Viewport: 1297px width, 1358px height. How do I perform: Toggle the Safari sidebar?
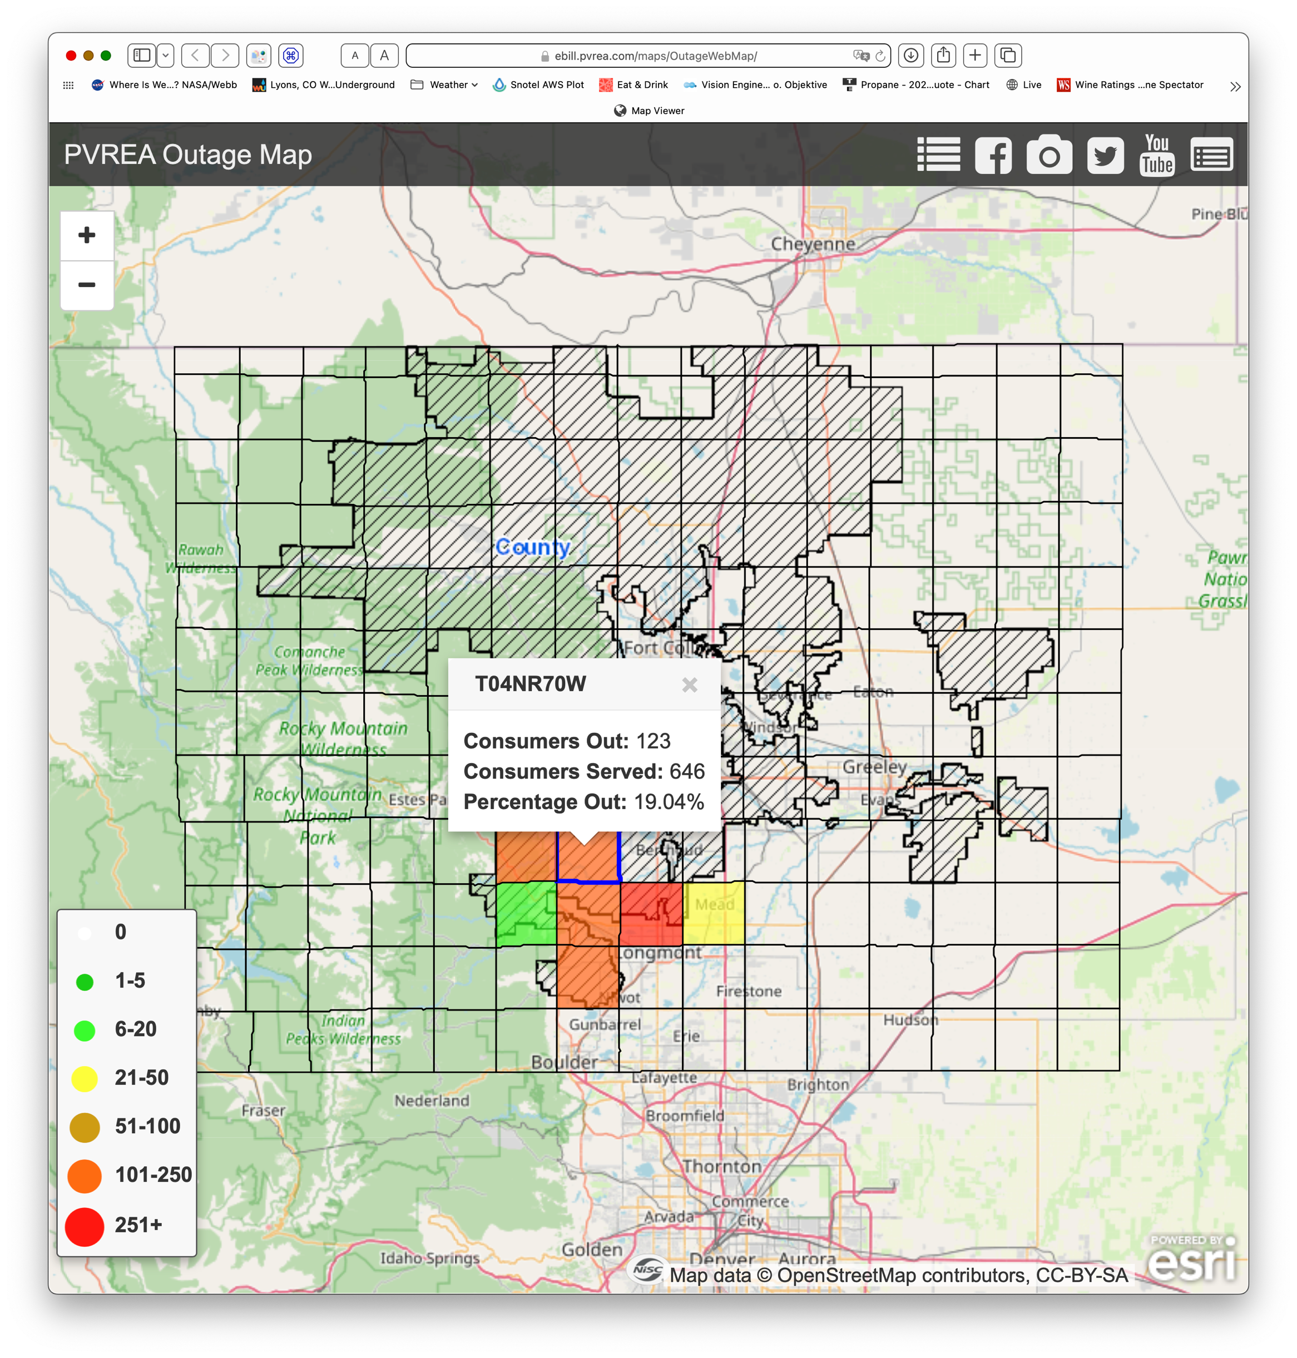[x=142, y=55]
